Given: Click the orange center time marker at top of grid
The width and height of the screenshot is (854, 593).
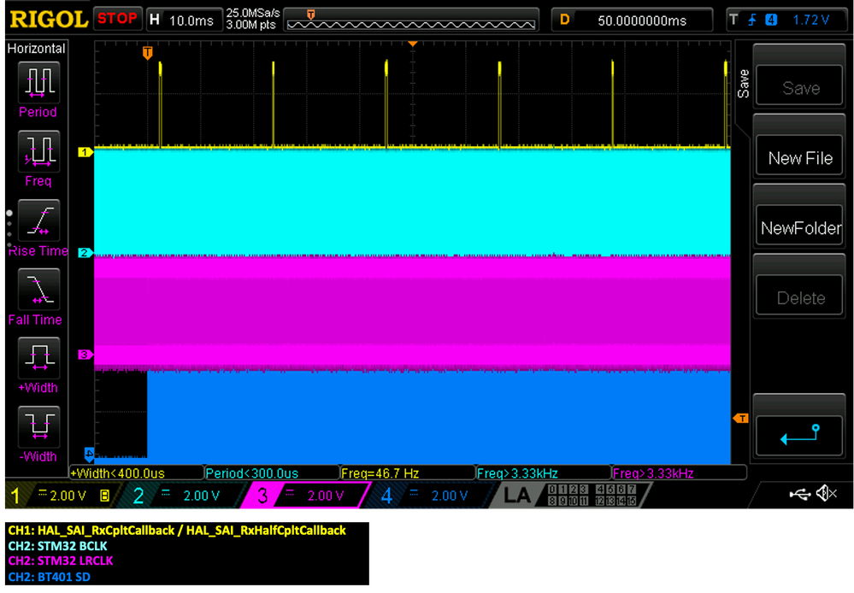Looking at the screenshot, I should point(413,44).
